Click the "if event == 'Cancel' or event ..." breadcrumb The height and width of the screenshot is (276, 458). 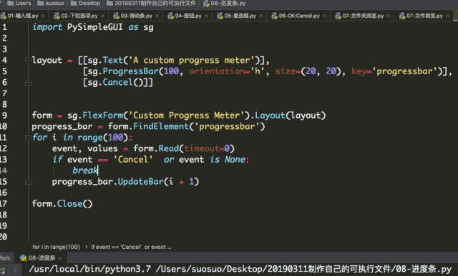click(x=131, y=247)
